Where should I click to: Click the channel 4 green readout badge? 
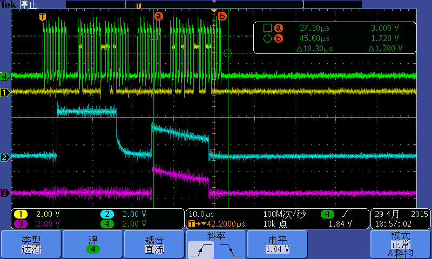[x=107, y=224]
